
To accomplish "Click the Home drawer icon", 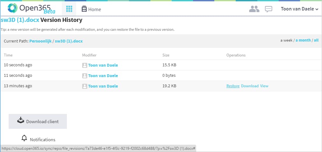I will [84, 9].
